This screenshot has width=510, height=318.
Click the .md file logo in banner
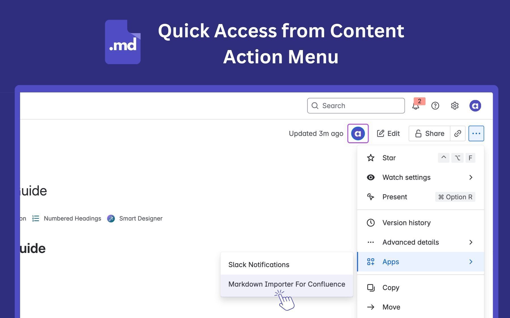(x=123, y=42)
